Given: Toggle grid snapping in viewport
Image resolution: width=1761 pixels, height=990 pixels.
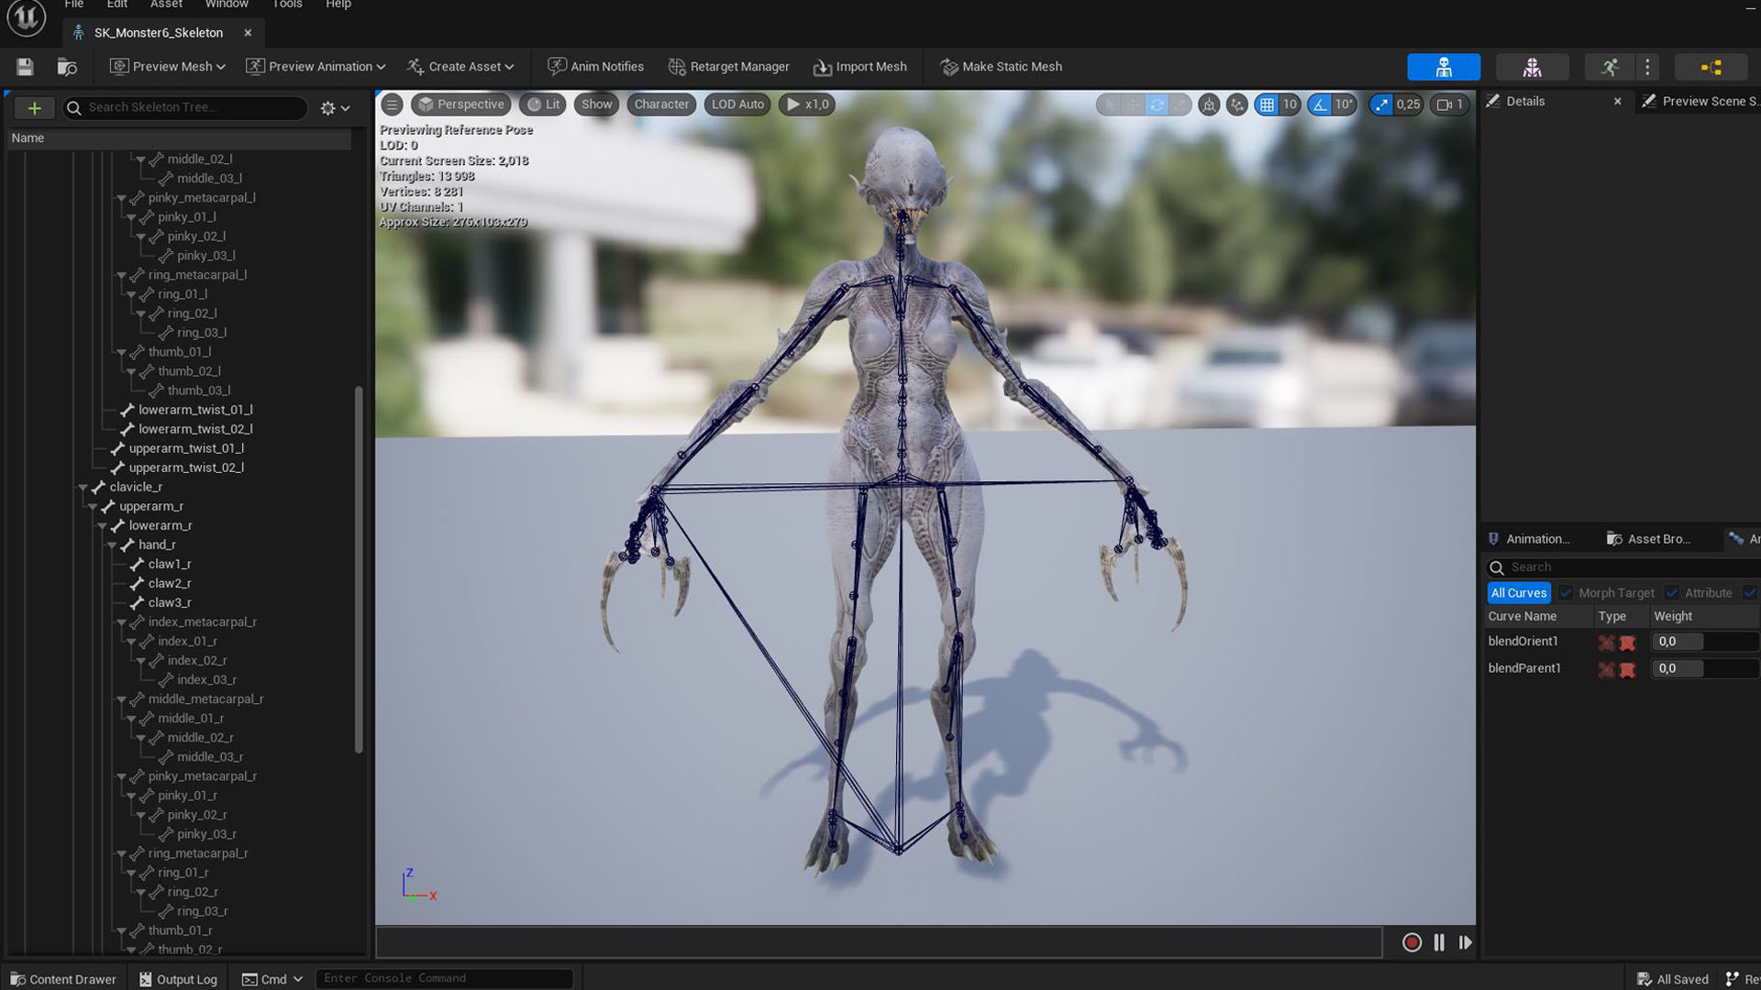Looking at the screenshot, I should (1267, 104).
